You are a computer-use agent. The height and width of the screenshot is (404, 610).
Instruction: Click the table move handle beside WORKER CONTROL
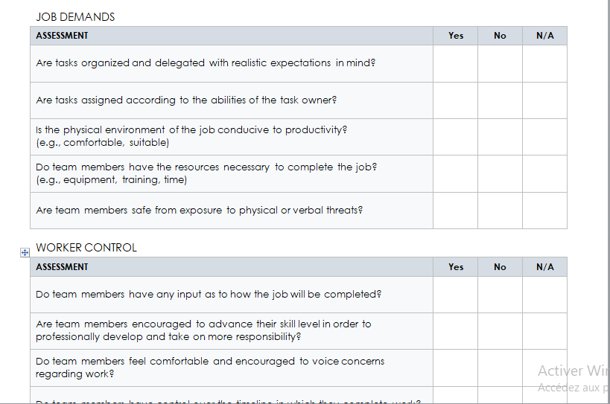click(x=25, y=253)
